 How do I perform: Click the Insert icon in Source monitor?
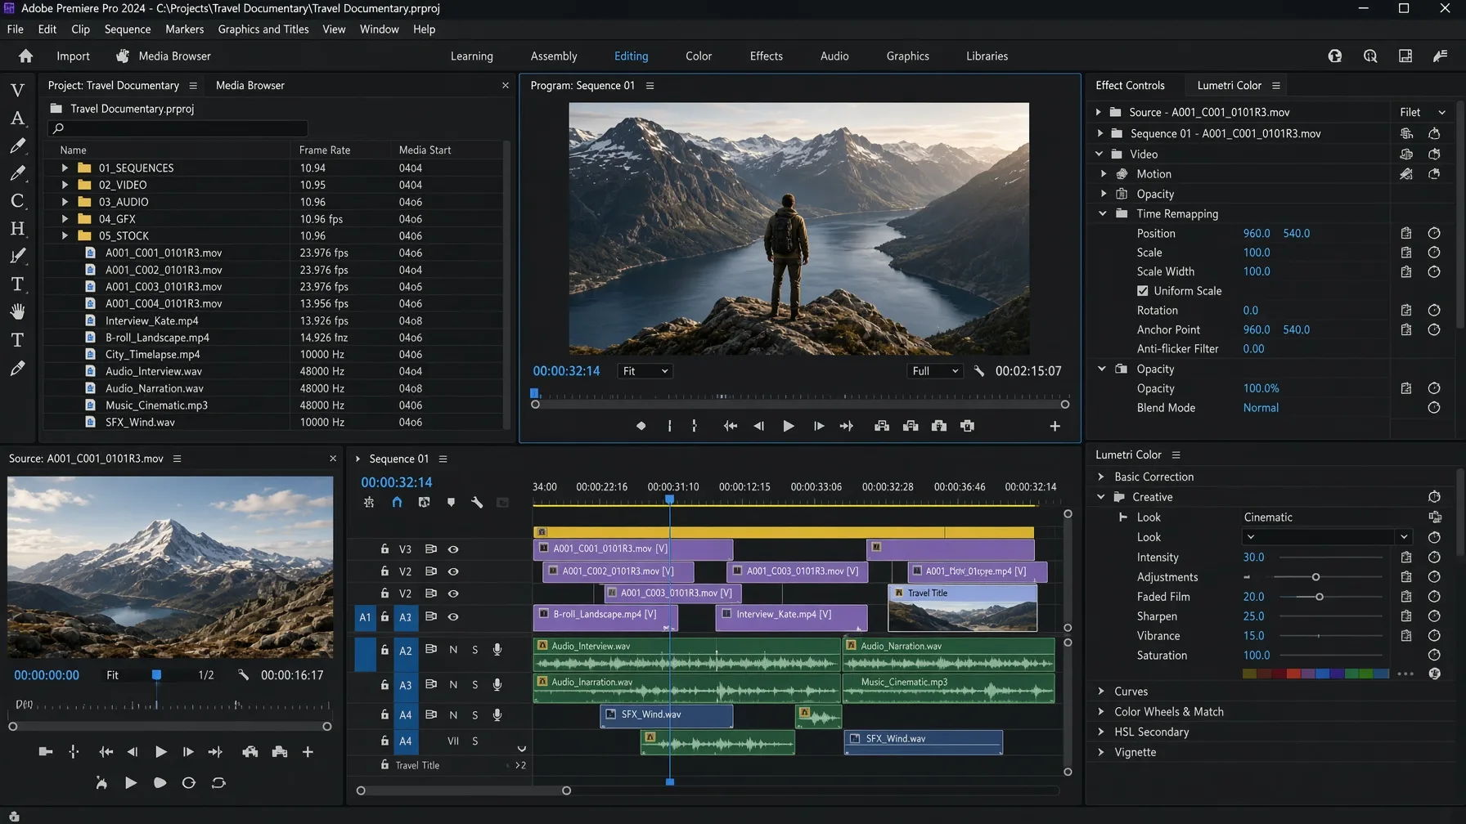[x=250, y=752]
